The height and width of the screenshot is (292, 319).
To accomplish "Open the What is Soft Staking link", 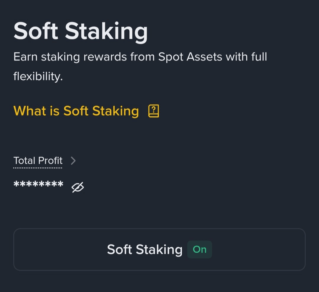I will (x=76, y=111).
